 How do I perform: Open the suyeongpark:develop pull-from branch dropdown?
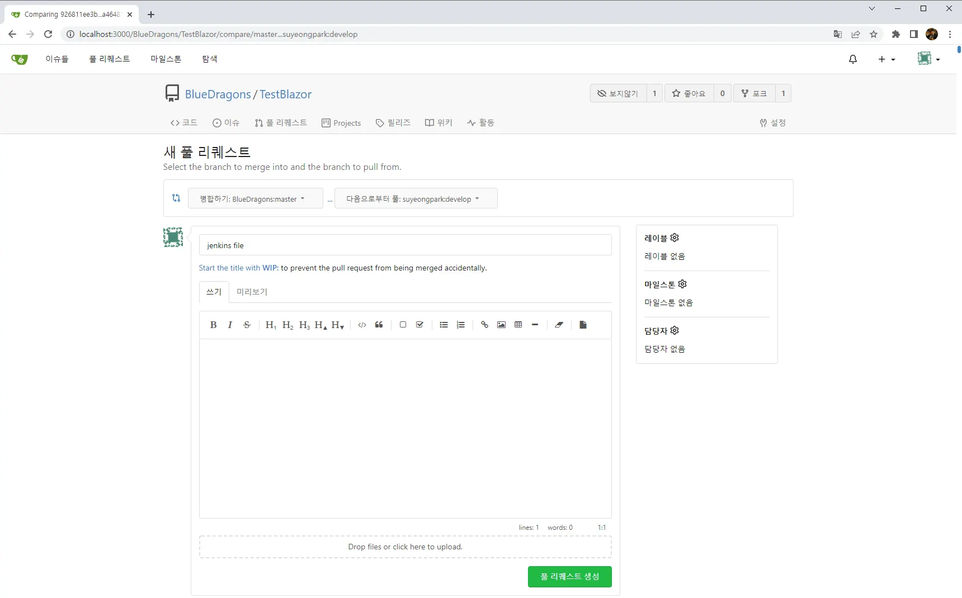pyautogui.click(x=416, y=198)
